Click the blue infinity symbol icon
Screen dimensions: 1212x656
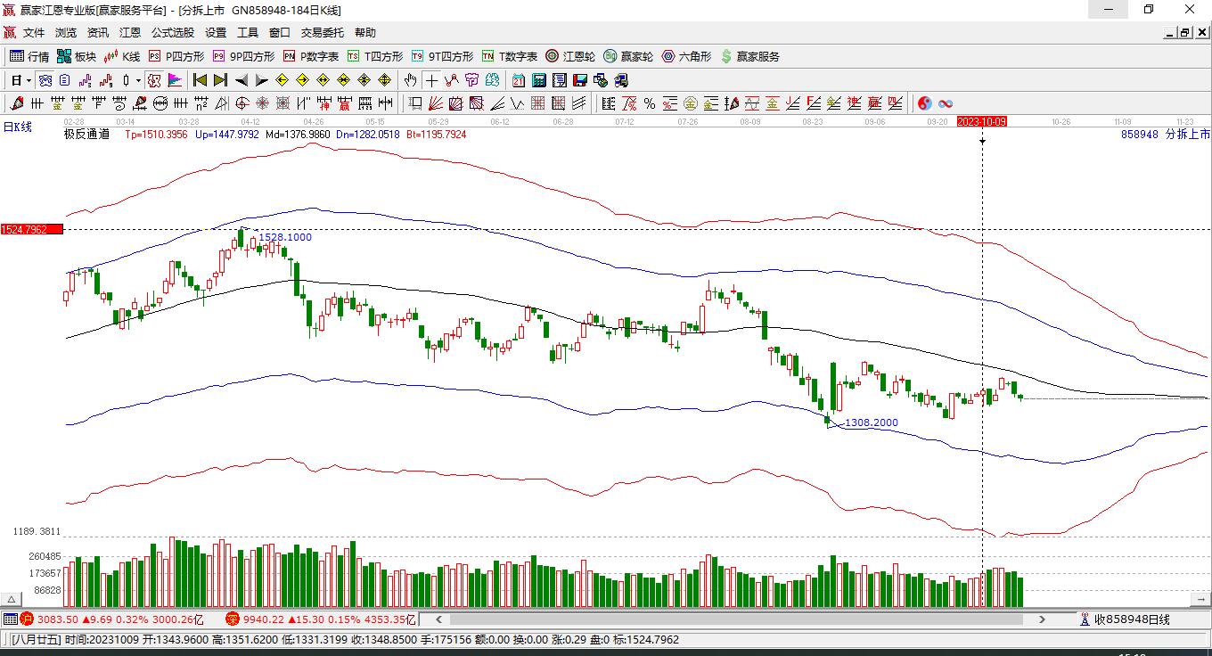(946, 103)
